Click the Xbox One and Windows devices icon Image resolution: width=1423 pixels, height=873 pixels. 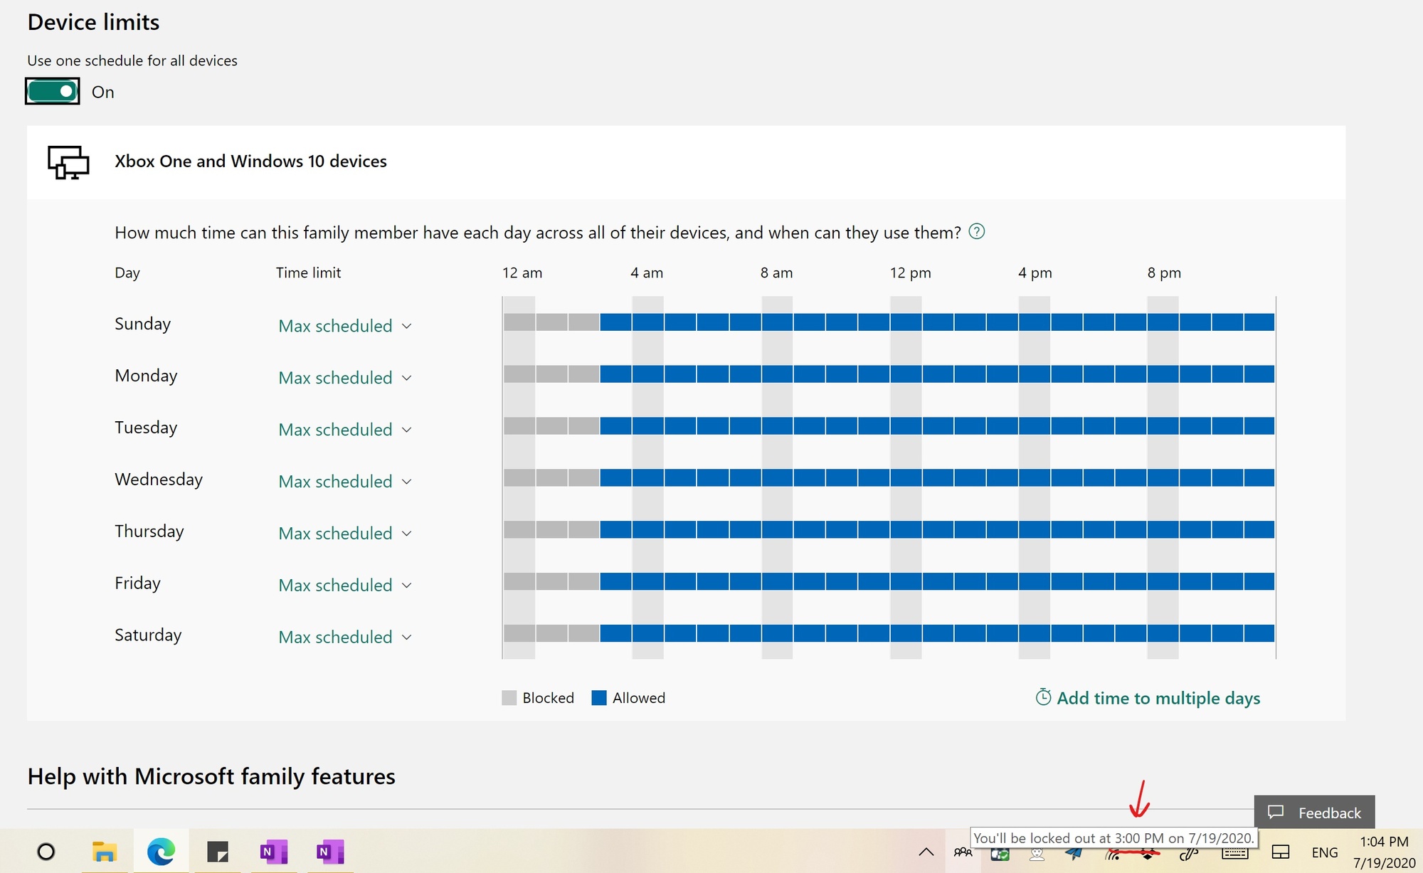coord(68,162)
